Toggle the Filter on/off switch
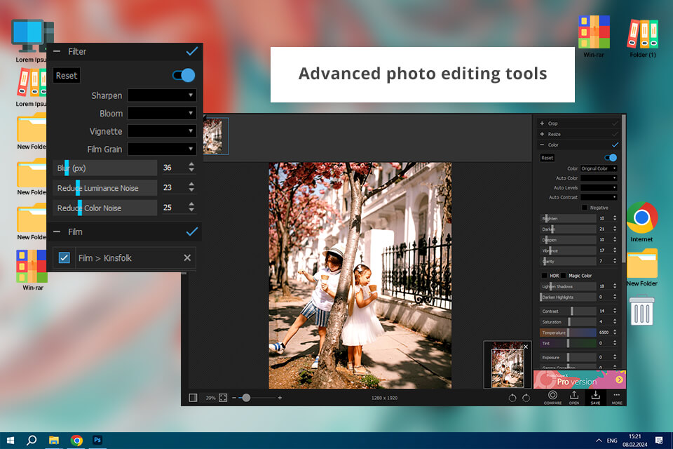The width and height of the screenshot is (673, 449). 184,75
